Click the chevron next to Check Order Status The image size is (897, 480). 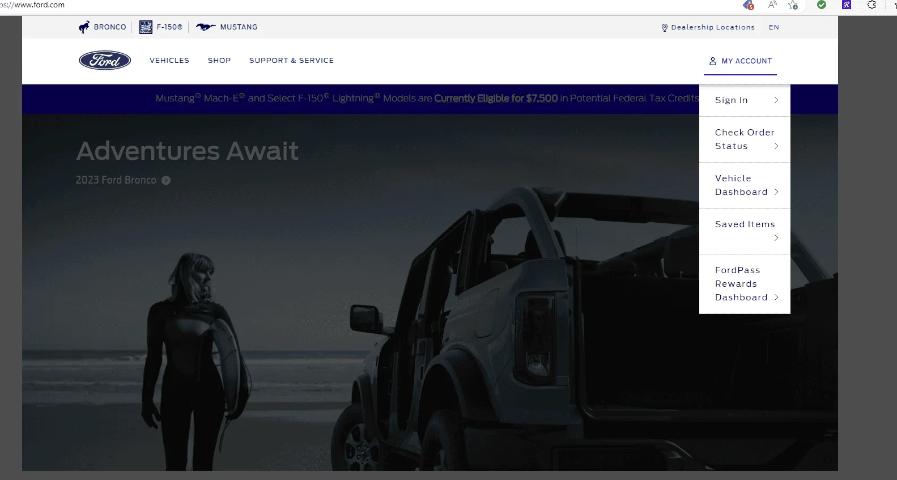tap(776, 146)
